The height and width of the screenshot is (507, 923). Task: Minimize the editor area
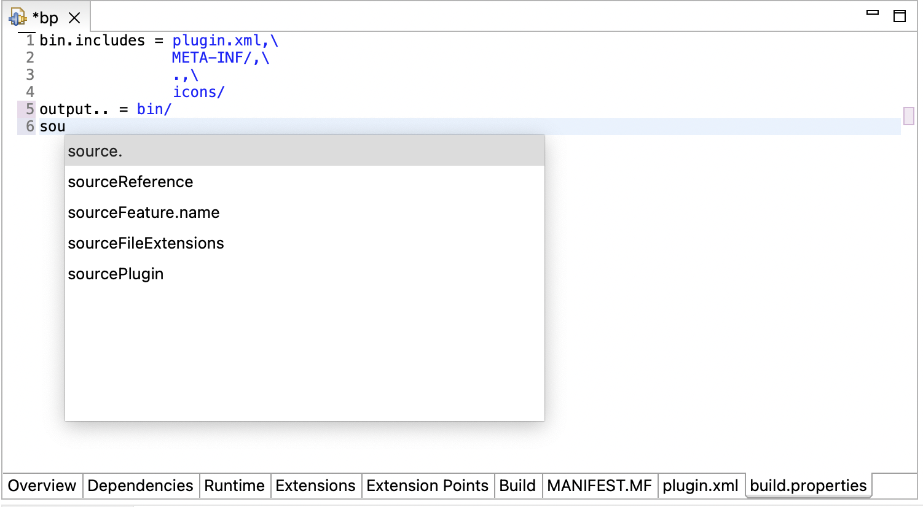click(x=873, y=12)
